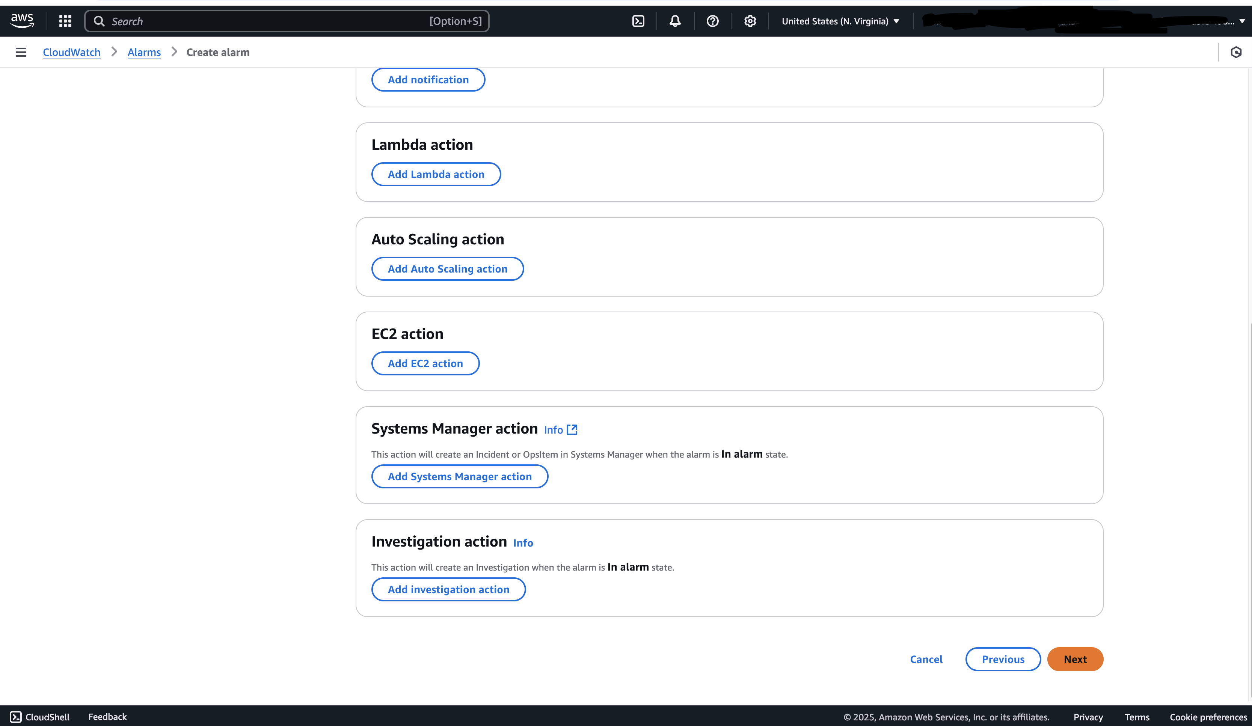This screenshot has height=726, width=1252.
Task: Open the settings gear menu
Action: 750,21
